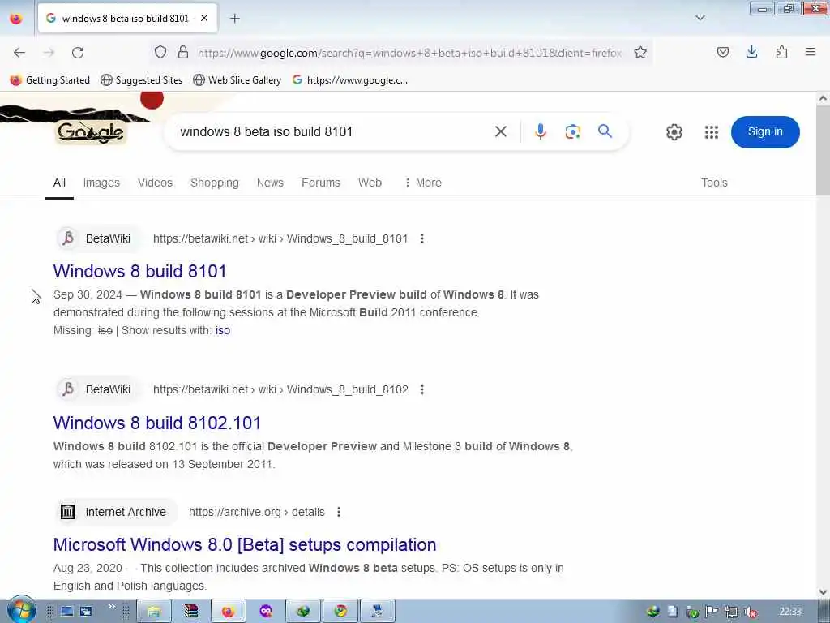
Task: Search by image with Google Lens
Action: pyautogui.click(x=572, y=131)
